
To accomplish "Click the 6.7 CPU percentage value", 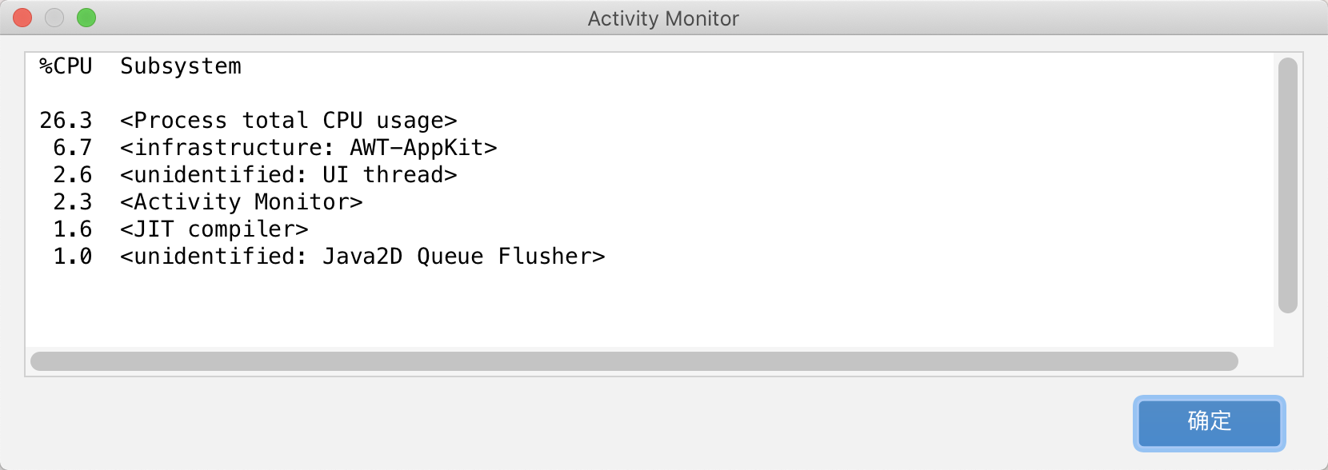I will pos(72,148).
